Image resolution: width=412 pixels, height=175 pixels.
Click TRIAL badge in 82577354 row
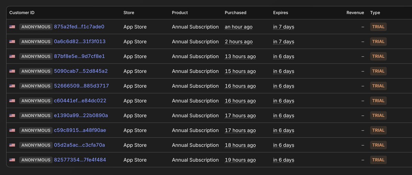pos(378,160)
